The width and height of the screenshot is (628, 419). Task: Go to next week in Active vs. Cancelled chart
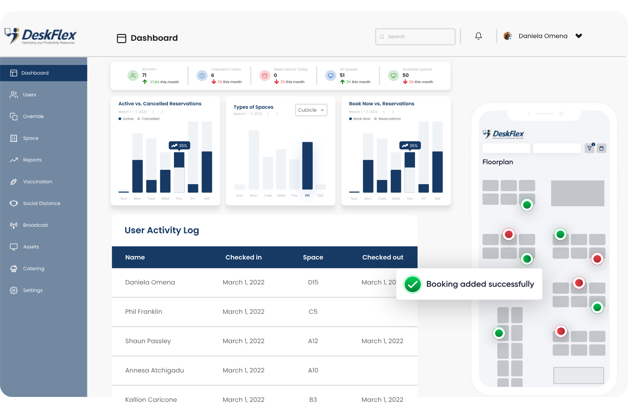coord(162,112)
